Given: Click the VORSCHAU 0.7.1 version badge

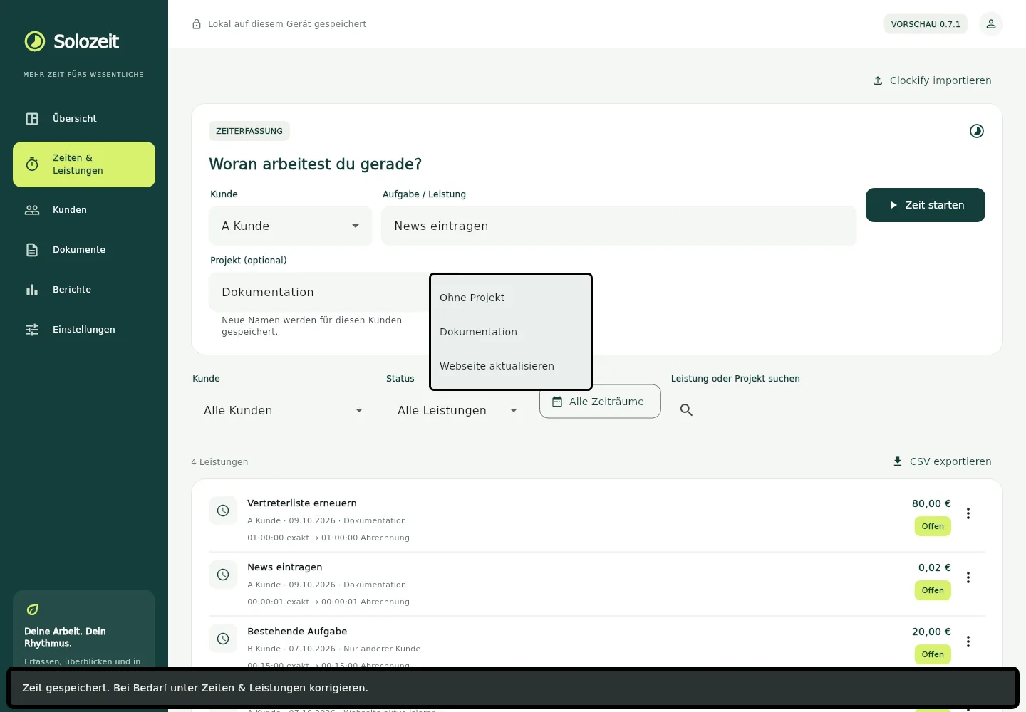Looking at the screenshot, I should 926,24.
